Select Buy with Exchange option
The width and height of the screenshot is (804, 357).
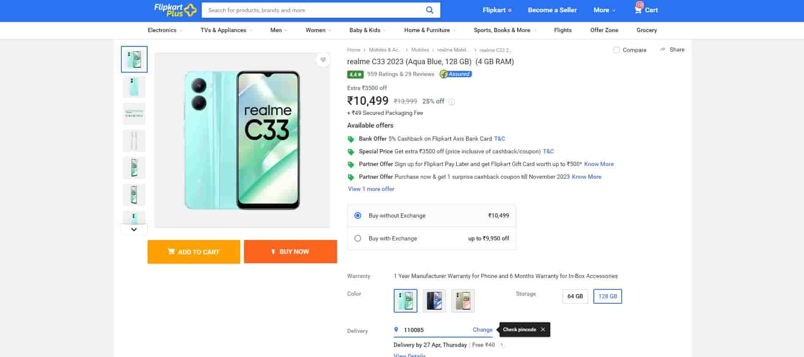[x=358, y=238]
